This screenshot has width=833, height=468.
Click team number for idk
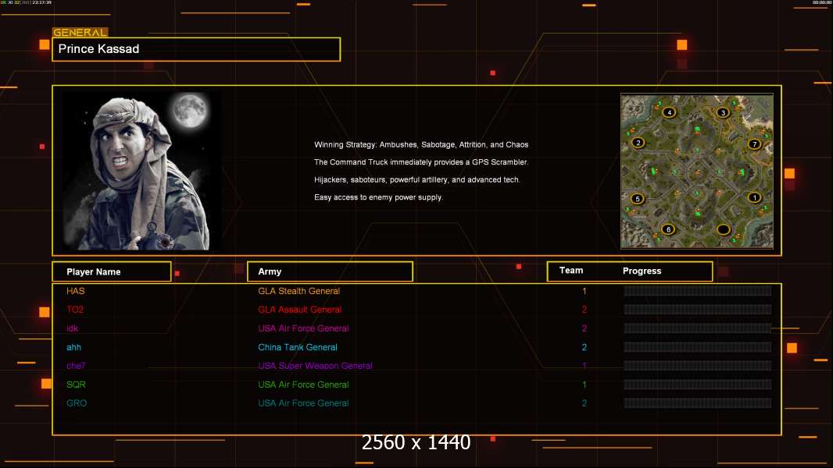(585, 328)
